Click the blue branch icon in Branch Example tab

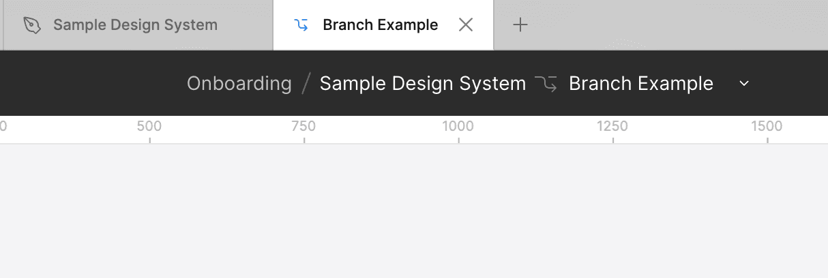click(x=301, y=25)
